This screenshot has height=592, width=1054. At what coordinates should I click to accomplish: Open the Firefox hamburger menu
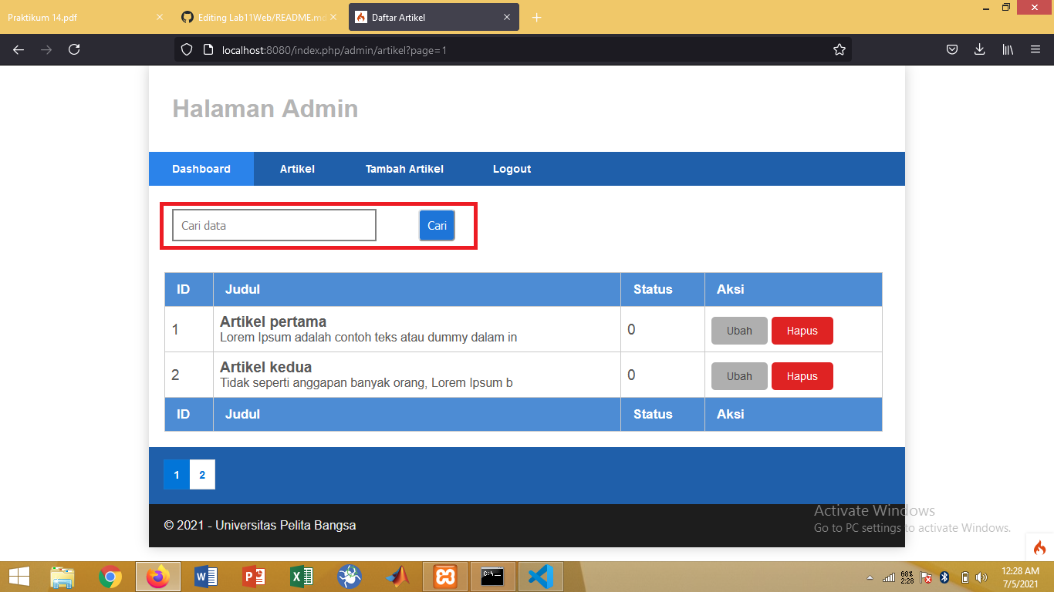1035,49
